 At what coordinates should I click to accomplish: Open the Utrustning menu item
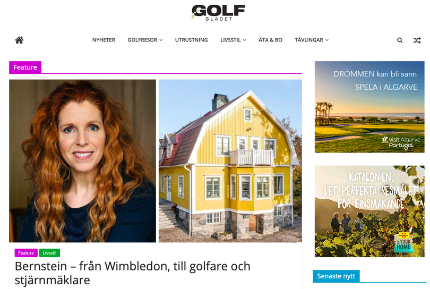click(x=192, y=40)
